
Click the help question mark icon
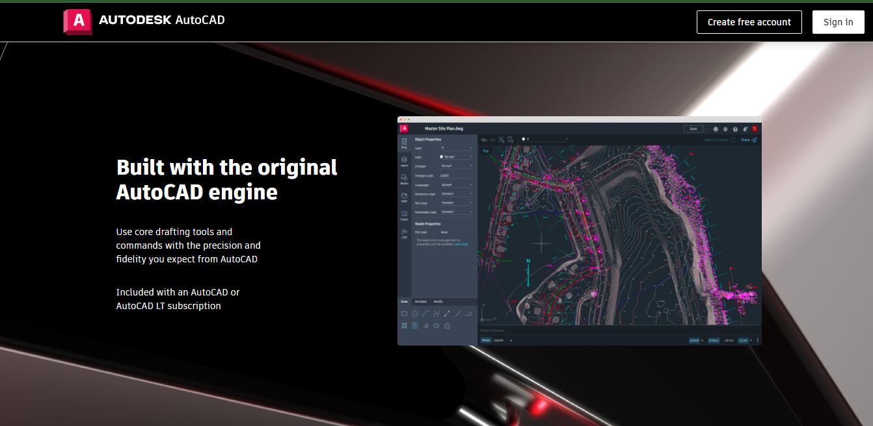[x=735, y=129]
